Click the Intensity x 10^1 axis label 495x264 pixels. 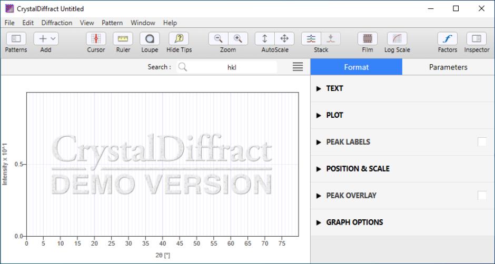point(5,164)
